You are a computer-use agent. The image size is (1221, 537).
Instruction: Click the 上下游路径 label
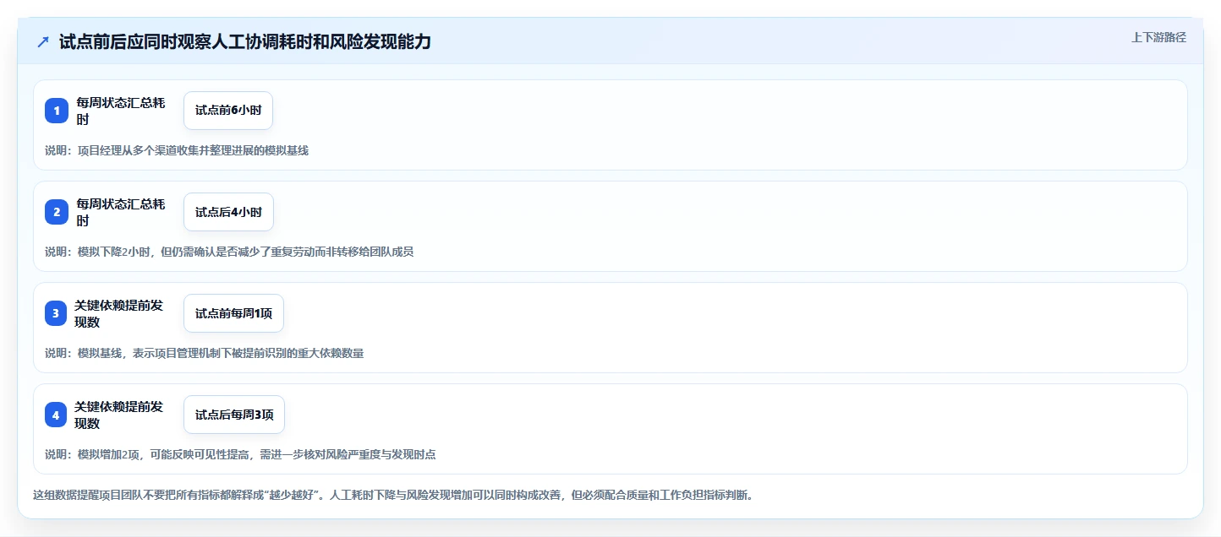pos(1158,37)
